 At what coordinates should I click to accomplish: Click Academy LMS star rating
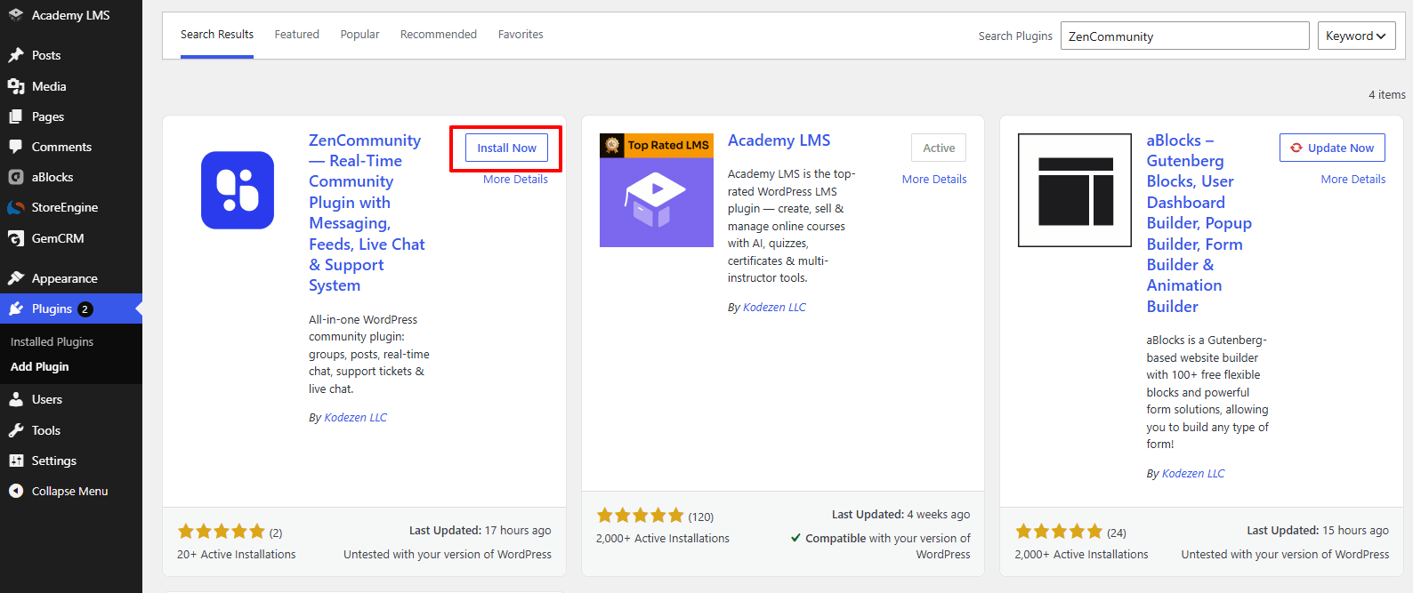(x=640, y=516)
